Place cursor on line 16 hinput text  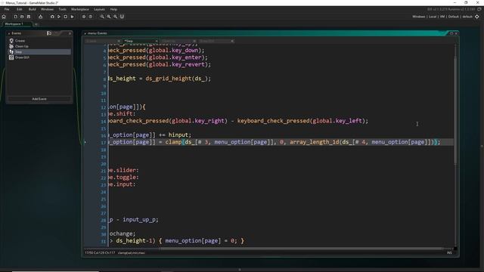click(178, 135)
